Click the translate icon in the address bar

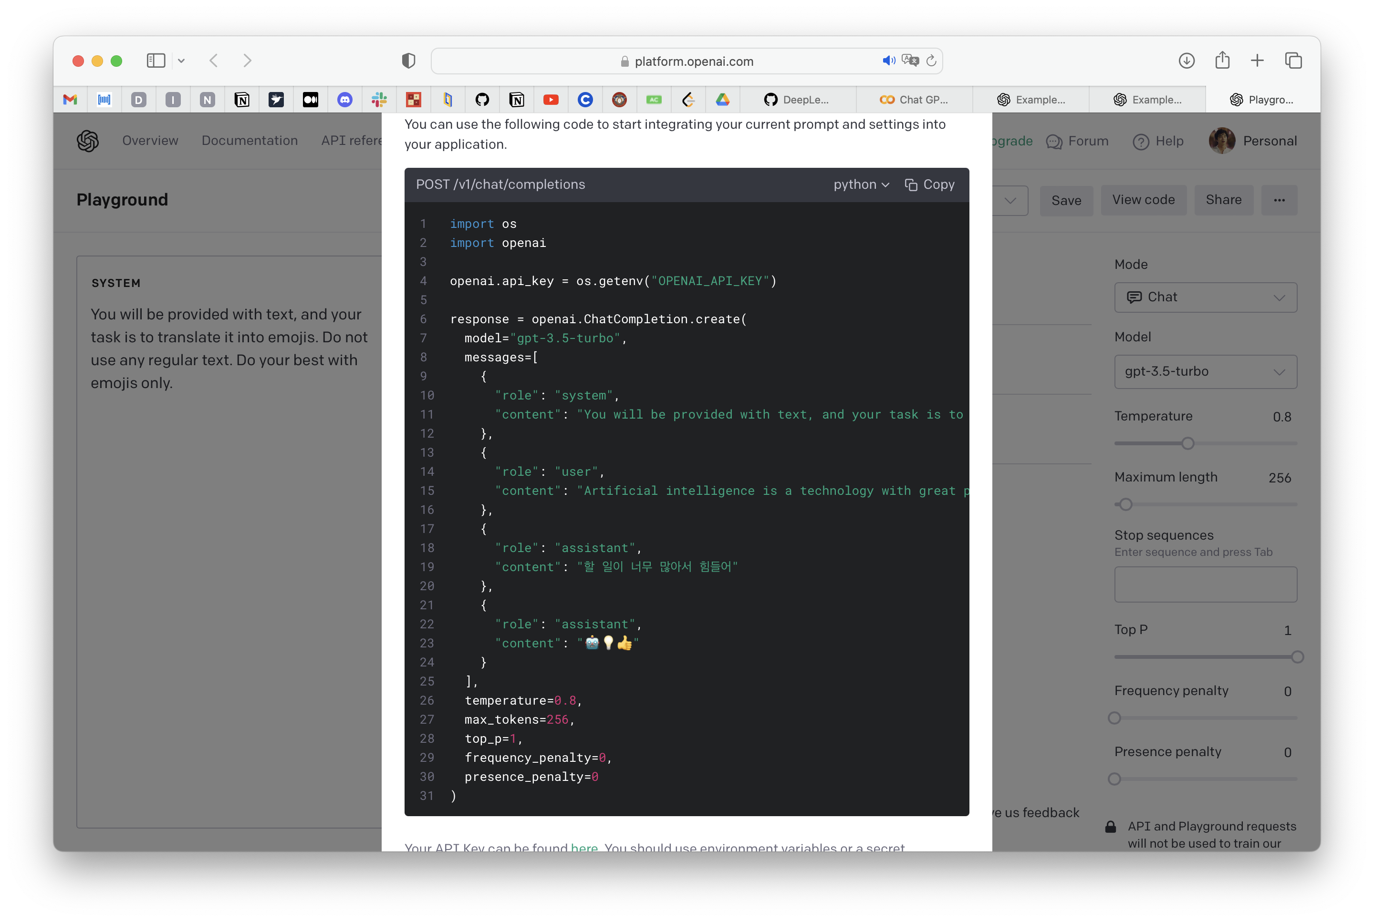click(x=910, y=61)
